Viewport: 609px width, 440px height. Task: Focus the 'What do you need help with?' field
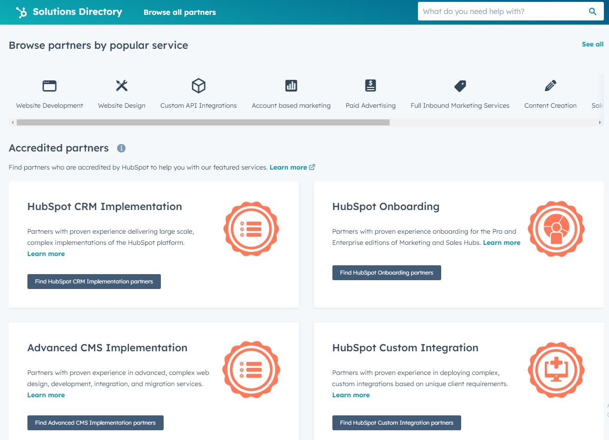click(502, 12)
